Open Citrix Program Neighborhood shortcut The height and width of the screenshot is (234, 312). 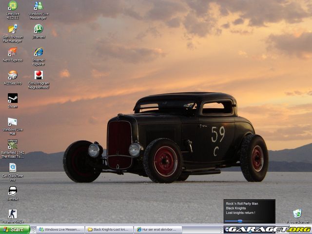pyautogui.click(x=39, y=75)
